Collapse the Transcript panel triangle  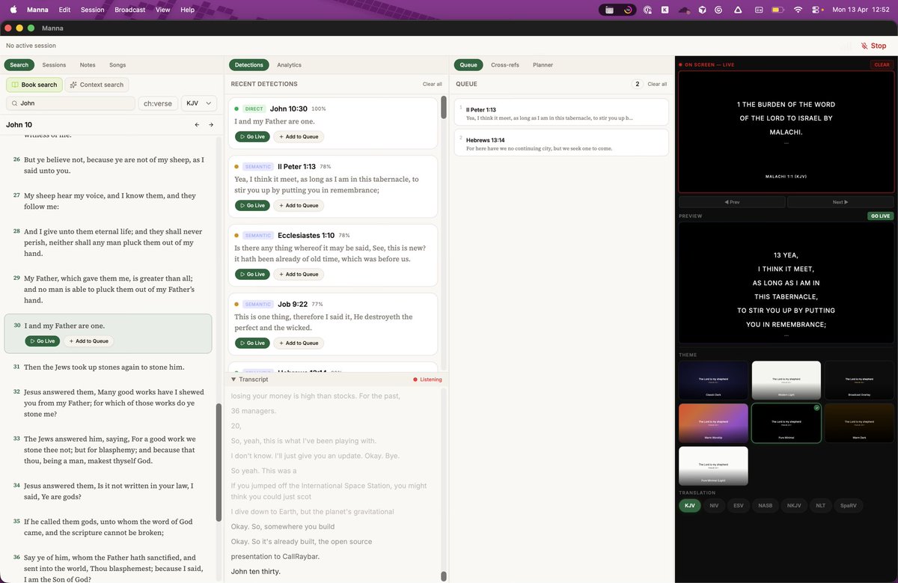(233, 379)
